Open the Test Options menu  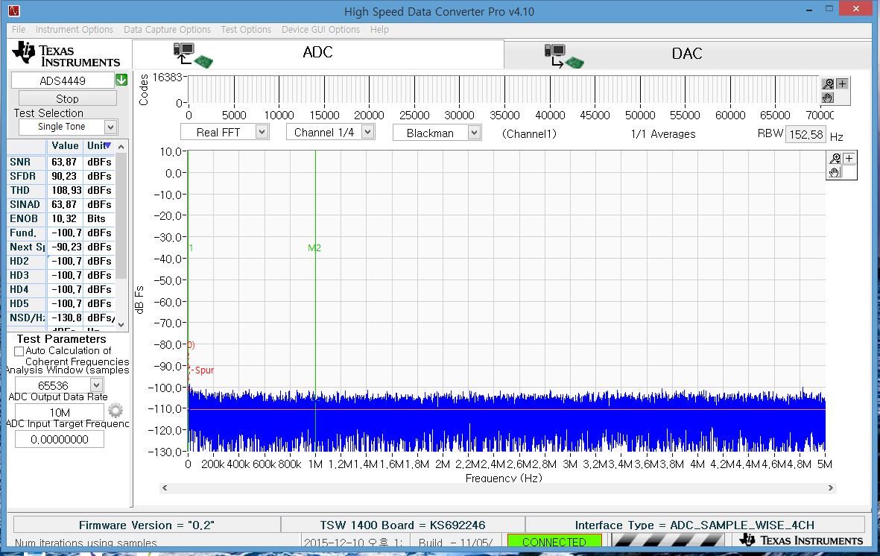click(247, 30)
